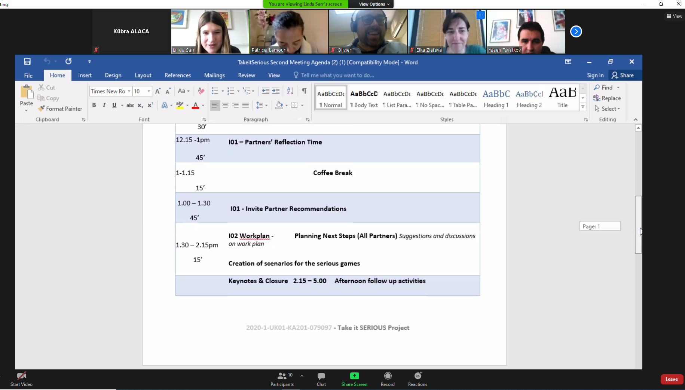Click the Replace button in Editing group

click(607, 98)
